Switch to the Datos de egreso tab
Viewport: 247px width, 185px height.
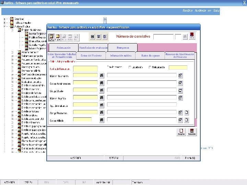pyautogui.click(x=150, y=56)
